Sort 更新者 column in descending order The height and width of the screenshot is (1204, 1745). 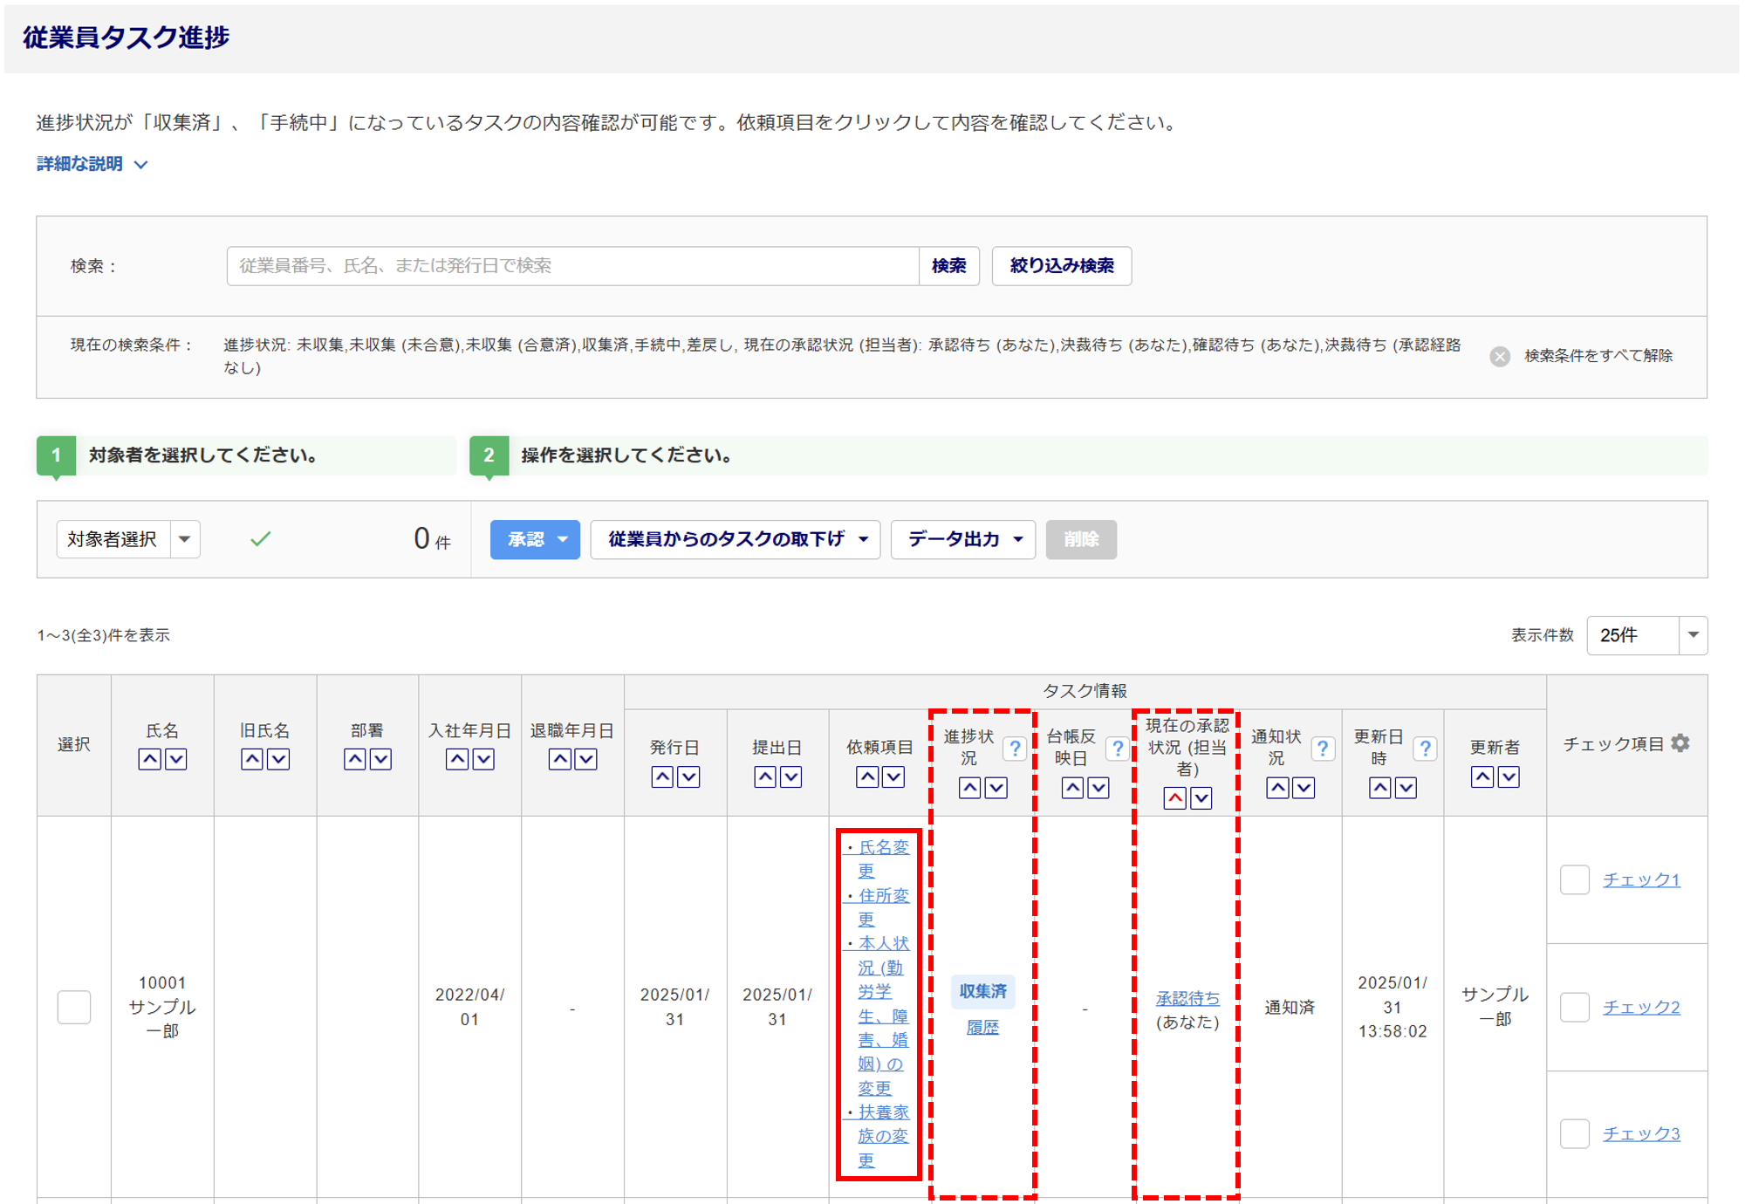[1509, 776]
